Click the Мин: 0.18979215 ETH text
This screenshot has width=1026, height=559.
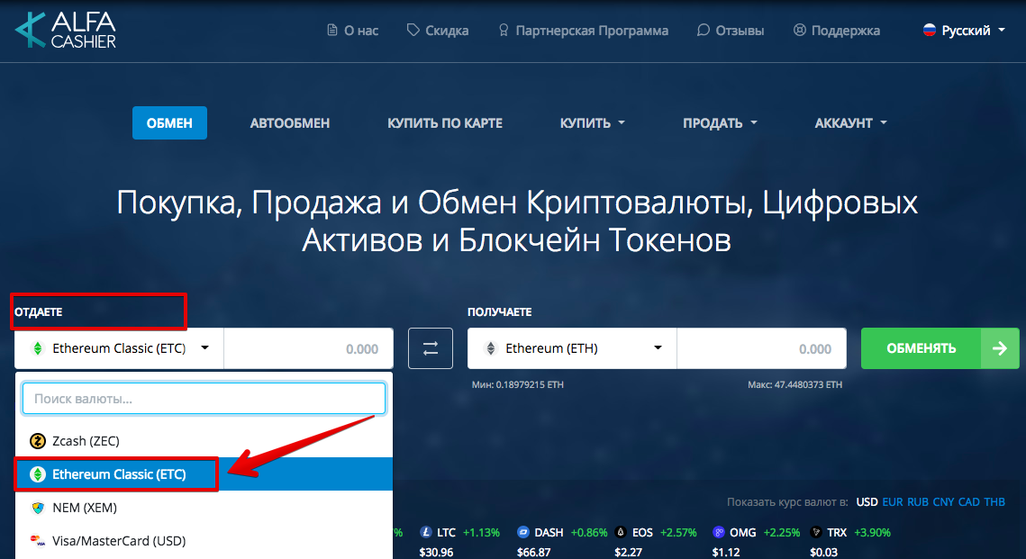point(518,385)
